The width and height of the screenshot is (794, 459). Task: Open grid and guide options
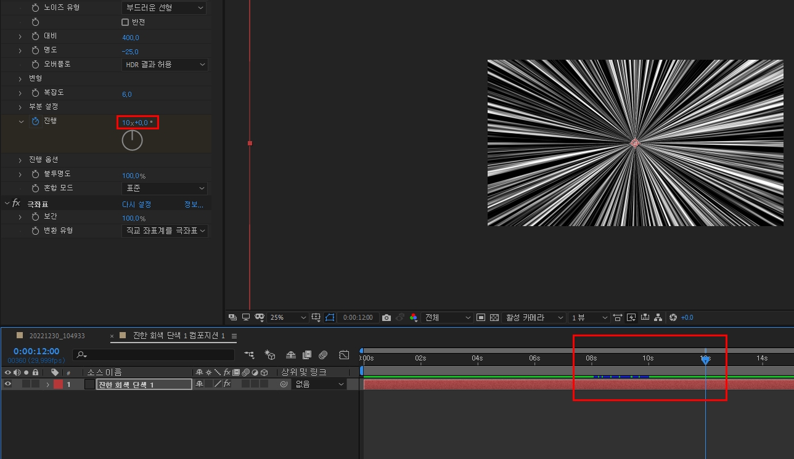(x=316, y=317)
